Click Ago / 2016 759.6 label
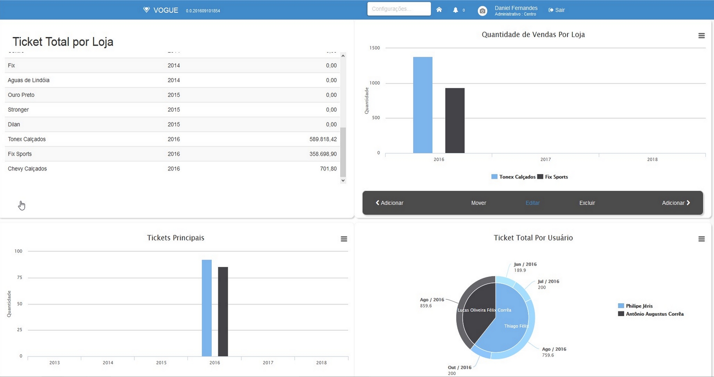Image resolution: width=714 pixels, height=377 pixels. click(x=554, y=352)
